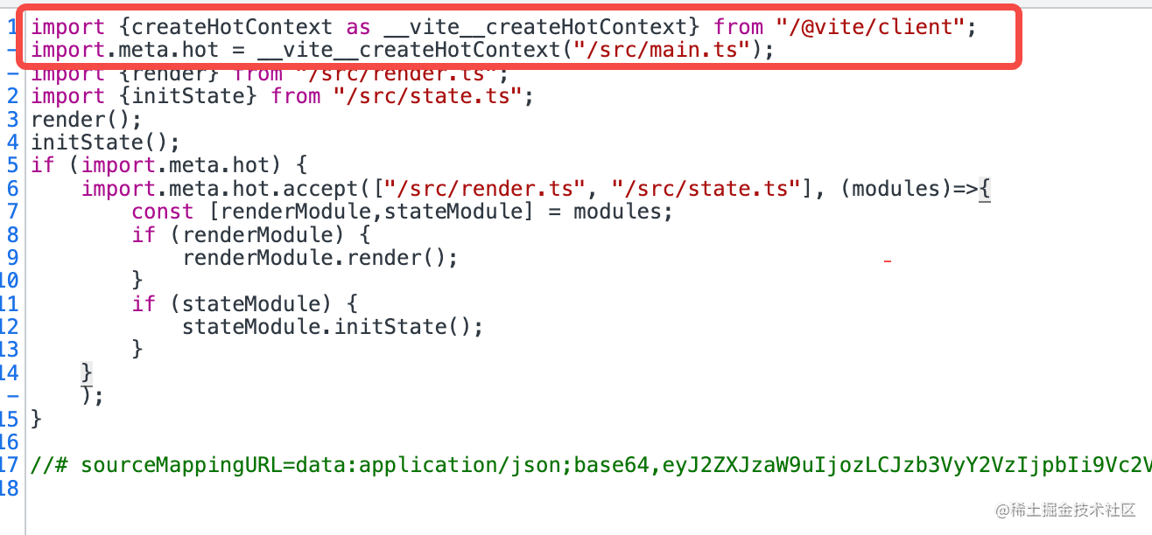Image resolution: width=1152 pixels, height=535 pixels.
Task: Click the underlined opening brace after (modules)=>
Action: coord(984,188)
